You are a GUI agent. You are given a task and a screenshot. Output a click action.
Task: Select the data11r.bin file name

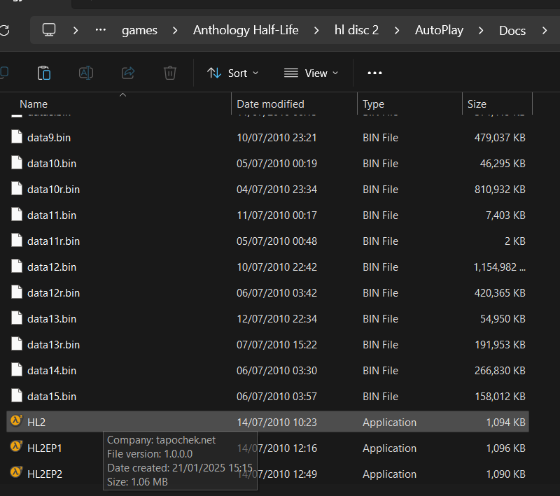(x=54, y=241)
